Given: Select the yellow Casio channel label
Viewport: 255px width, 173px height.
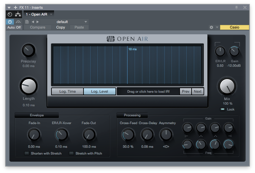Looking at the screenshot, I should click(x=234, y=27).
